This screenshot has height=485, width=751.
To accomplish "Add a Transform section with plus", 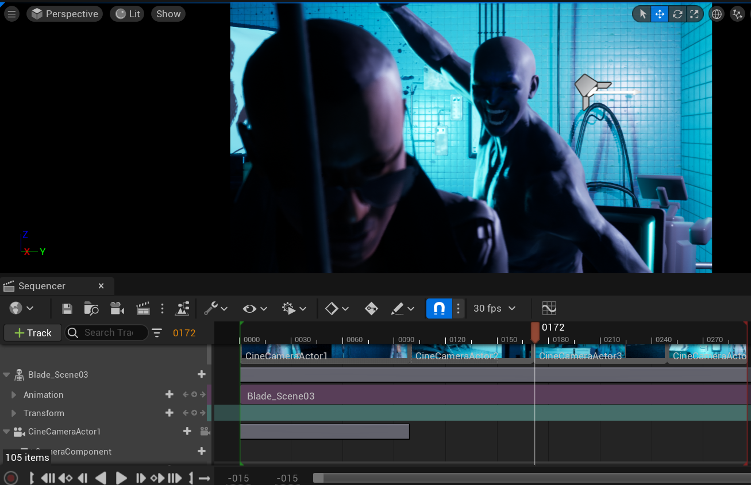I will click(170, 413).
